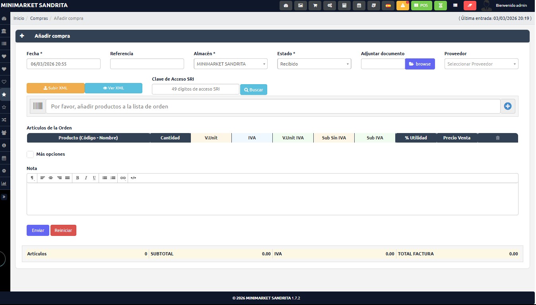Expand the sidebar with double chevron
This screenshot has width=536, height=305.
coord(4,197)
